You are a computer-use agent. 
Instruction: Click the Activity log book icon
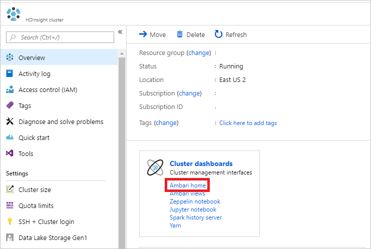tap(10, 73)
